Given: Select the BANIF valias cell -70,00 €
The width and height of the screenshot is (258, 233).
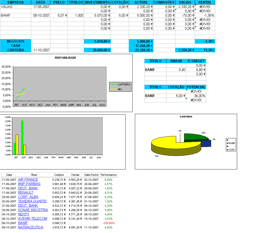Looking at the screenshot, I should (x=185, y=16).
